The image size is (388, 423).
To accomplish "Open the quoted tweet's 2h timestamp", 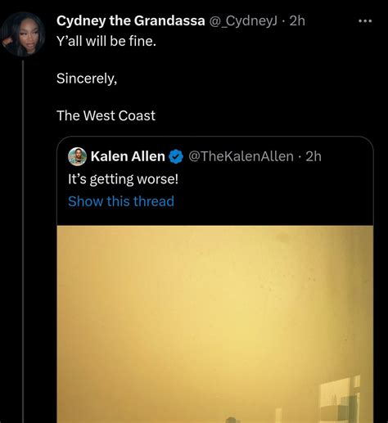I will (314, 156).
